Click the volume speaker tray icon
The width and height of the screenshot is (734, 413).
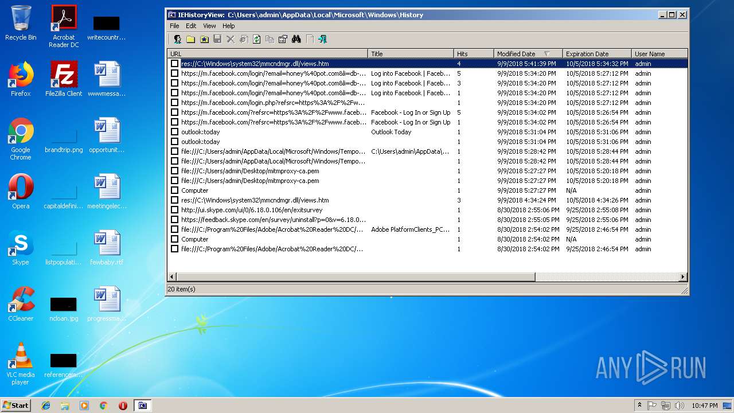click(679, 406)
